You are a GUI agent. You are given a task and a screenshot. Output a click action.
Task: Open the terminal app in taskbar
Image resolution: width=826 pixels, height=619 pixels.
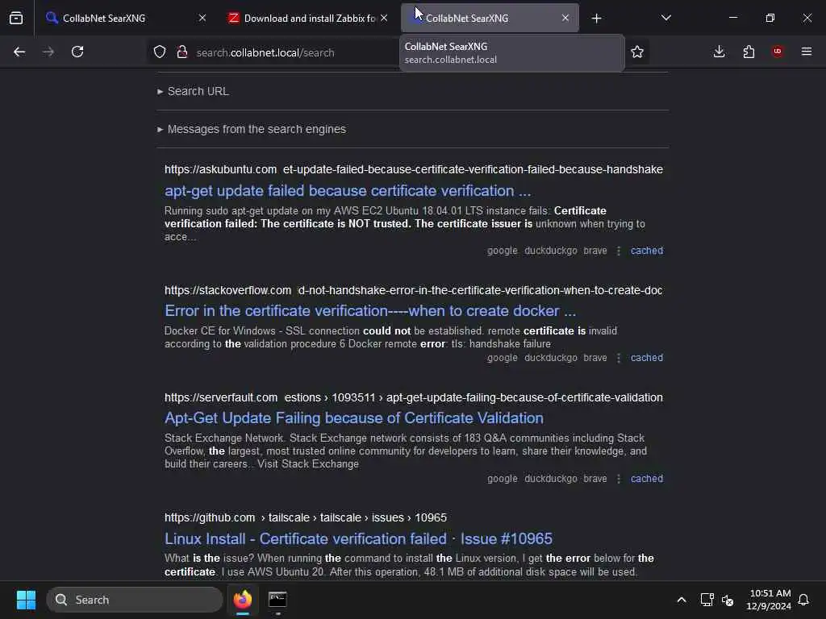pos(277,600)
